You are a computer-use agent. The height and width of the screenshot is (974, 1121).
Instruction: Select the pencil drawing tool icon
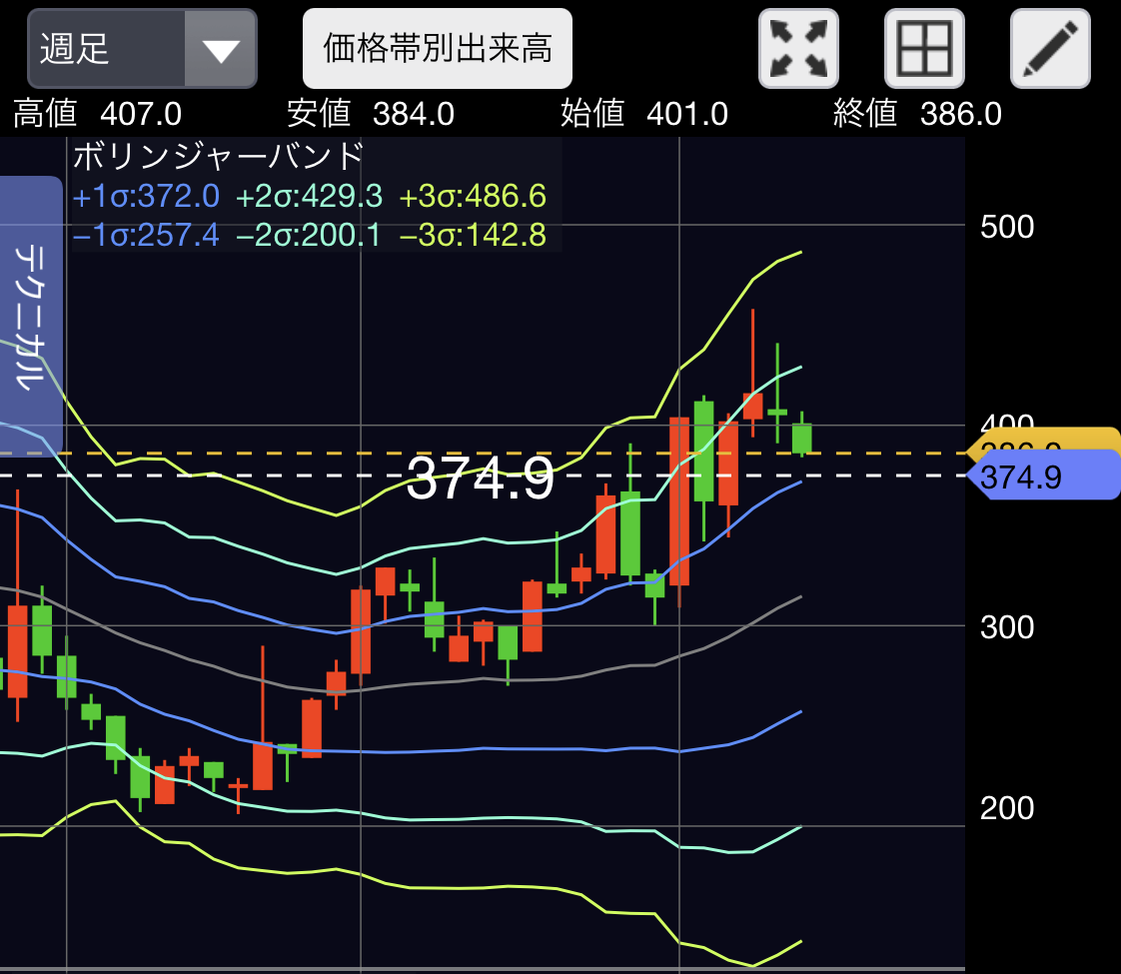tap(1050, 49)
